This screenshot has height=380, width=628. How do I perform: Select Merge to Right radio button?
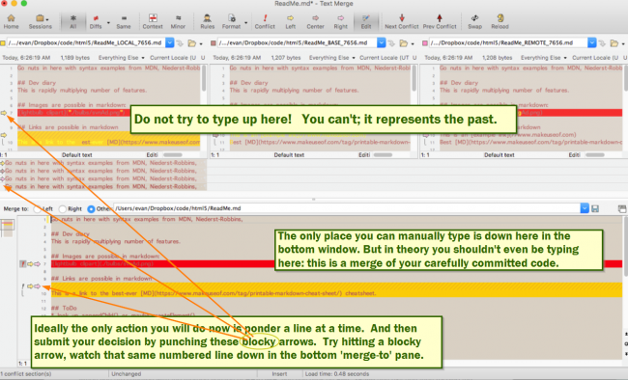[62, 208]
